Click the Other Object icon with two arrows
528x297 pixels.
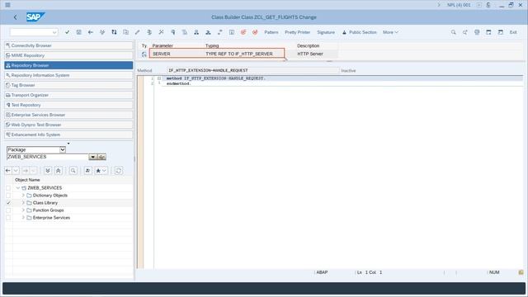click(x=114, y=32)
